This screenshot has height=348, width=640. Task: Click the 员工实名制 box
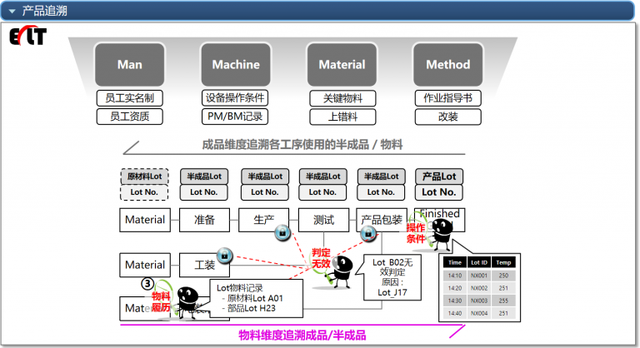point(129,98)
